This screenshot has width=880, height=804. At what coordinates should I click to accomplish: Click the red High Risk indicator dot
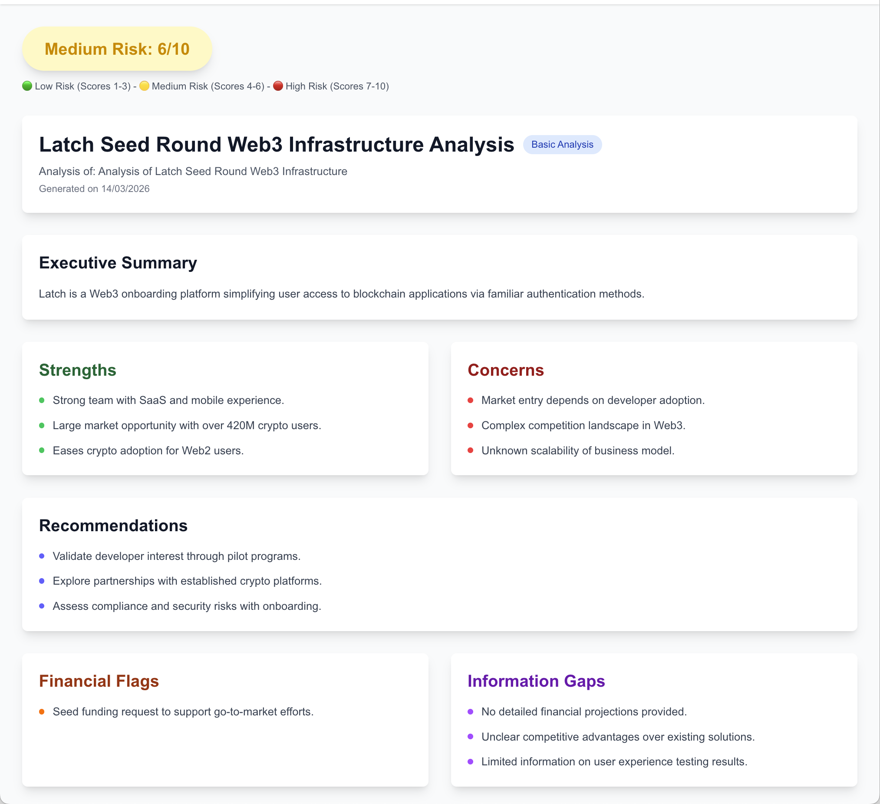[x=278, y=86]
